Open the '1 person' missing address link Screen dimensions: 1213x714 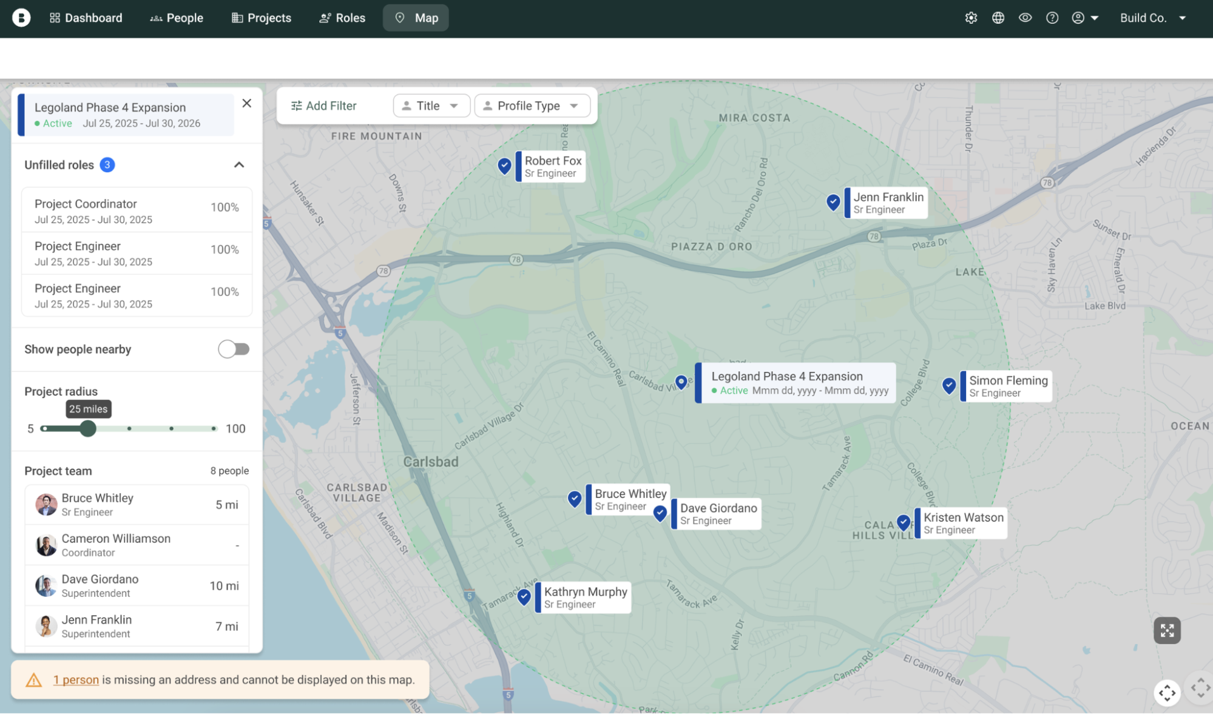(x=76, y=680)
